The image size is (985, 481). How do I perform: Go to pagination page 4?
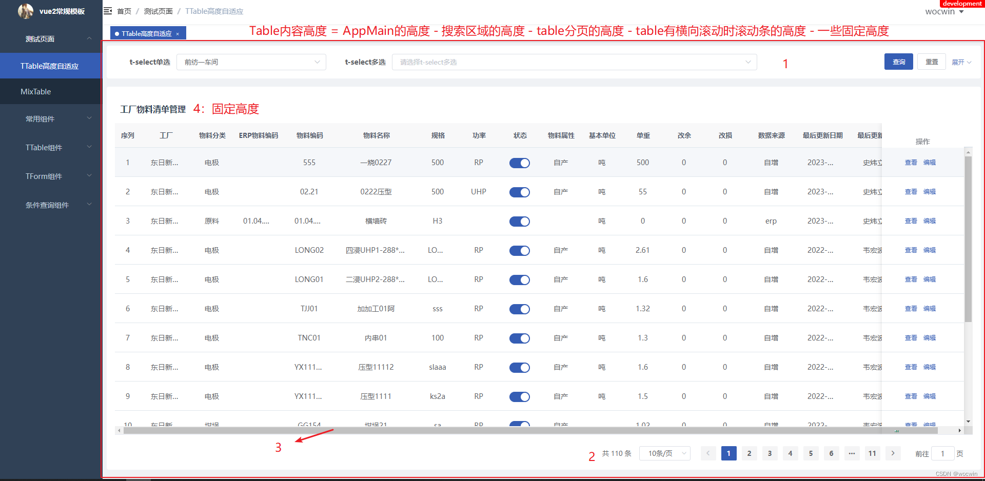coord(790,453)
